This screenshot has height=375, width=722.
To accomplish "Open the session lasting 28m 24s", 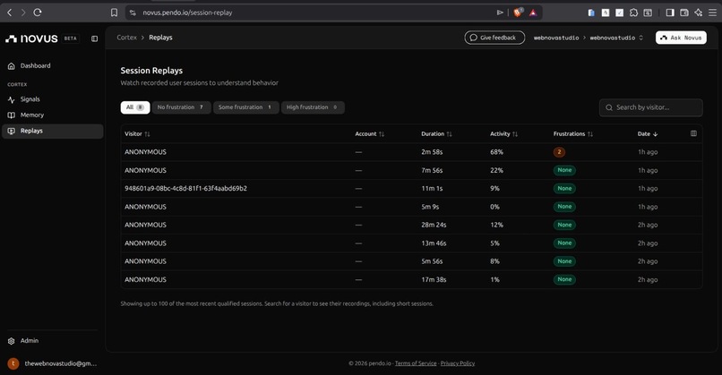I will [411, 225].
